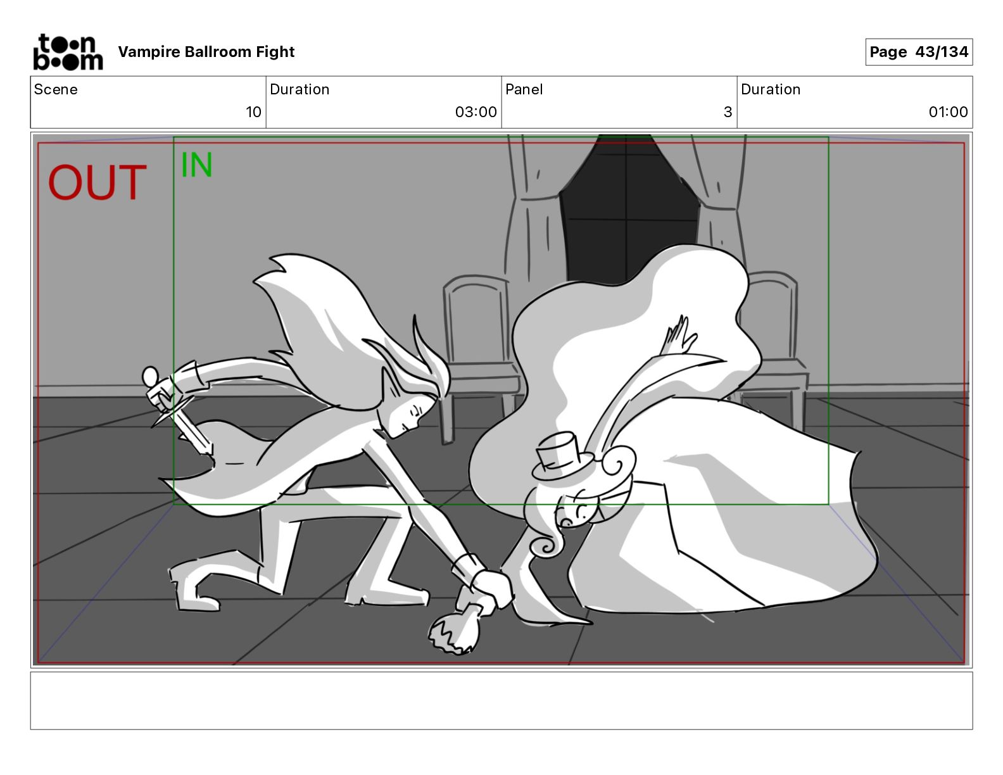Select the panel number value '3'
Viewport: 1003px width, 775px height.
pyautogui.click(x=728, y=112)
